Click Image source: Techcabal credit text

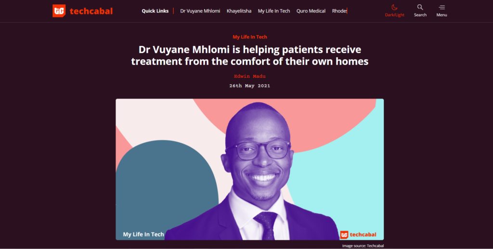pyautogui.click(x=363, y=246)
